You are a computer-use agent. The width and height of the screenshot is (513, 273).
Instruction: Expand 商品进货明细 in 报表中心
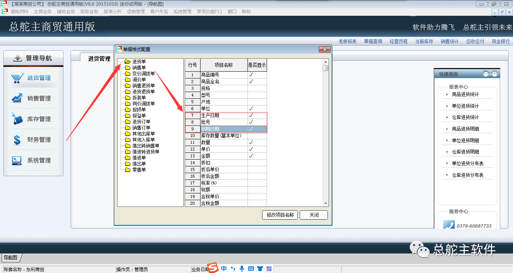coord(447,129)
